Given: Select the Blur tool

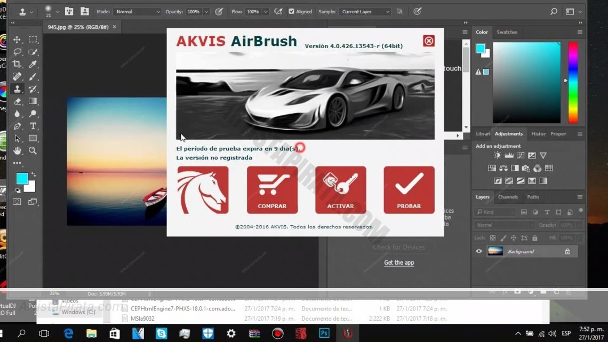Looking at the screenshot, I should (x=17, y=114).
